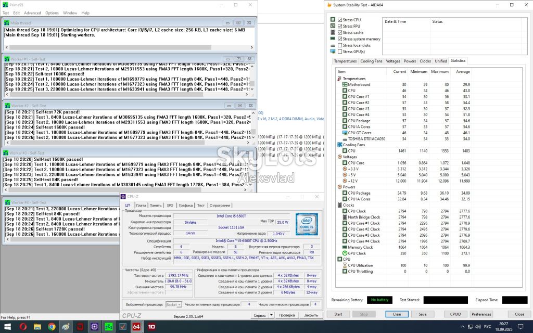The height and width of the screenshot is (333, 533).
Task: Open the Windows Start menu
Action: pos(7,327)
